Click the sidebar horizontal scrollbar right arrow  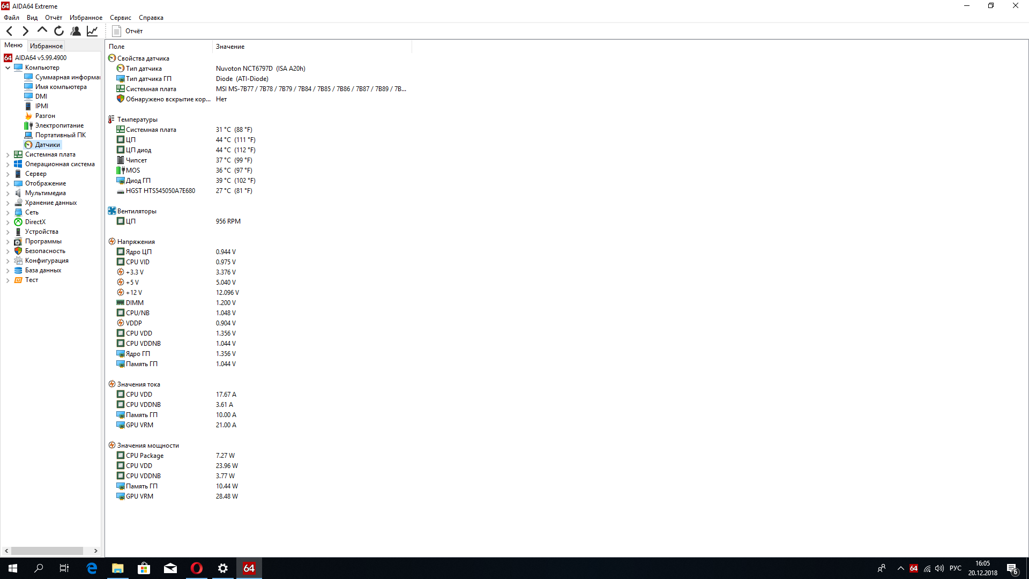95,551
